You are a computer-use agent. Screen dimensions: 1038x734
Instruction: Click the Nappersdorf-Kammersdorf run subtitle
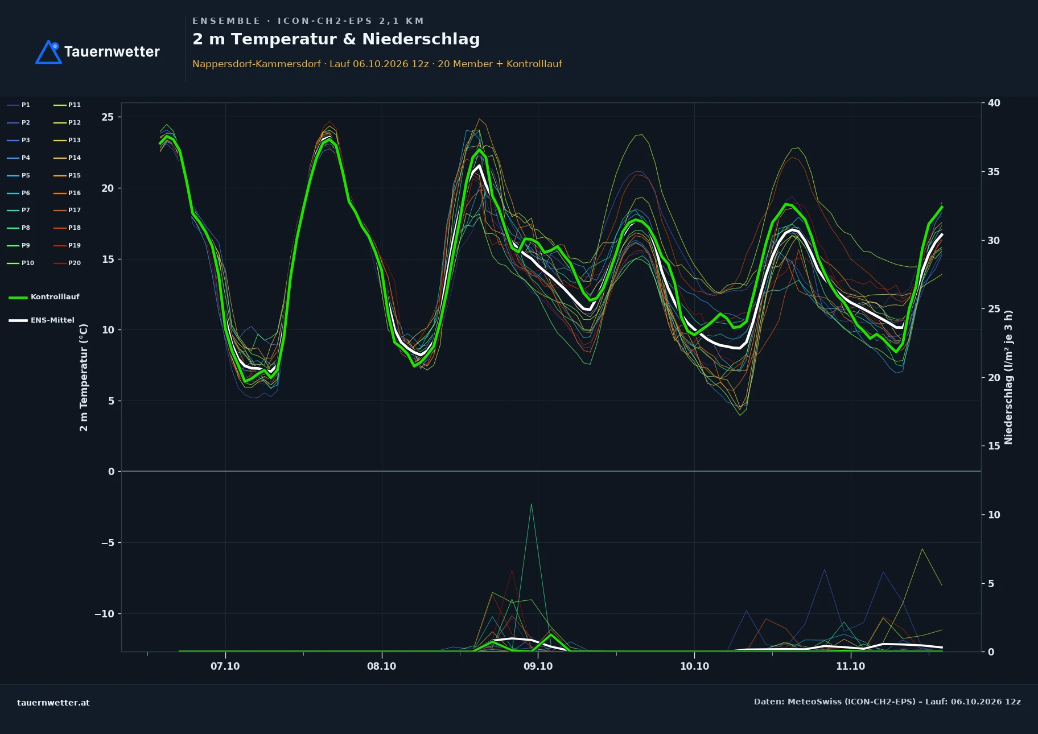(377, 64)
